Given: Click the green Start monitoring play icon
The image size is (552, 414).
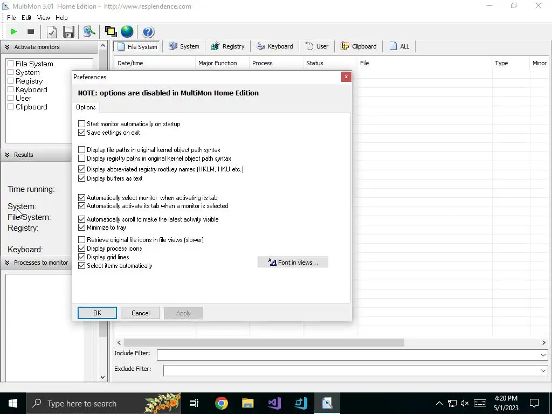Looking at the screenshot, I should click(13, 32).
